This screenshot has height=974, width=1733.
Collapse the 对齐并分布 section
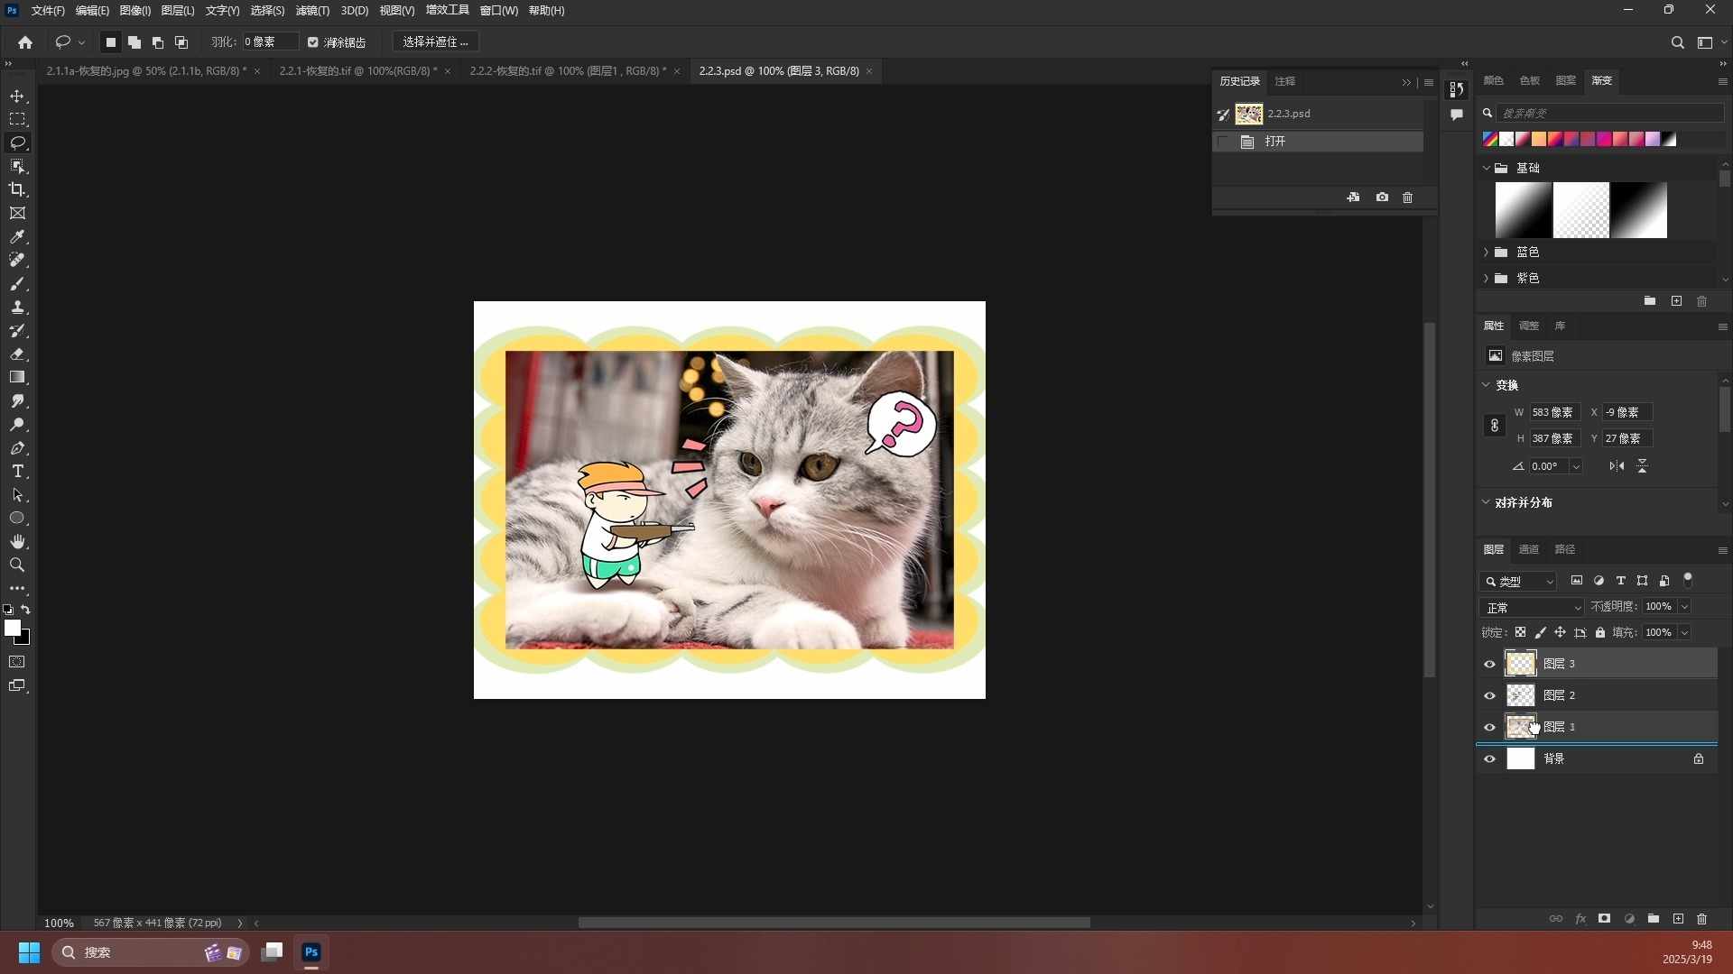1486,501
